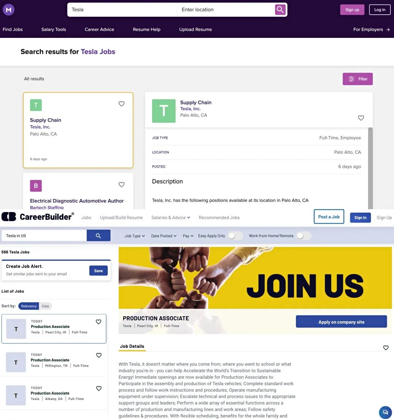The image size is (394, 419).
Task: Open Upload Resume in Monster nav
Action: [x=196, y=30]
